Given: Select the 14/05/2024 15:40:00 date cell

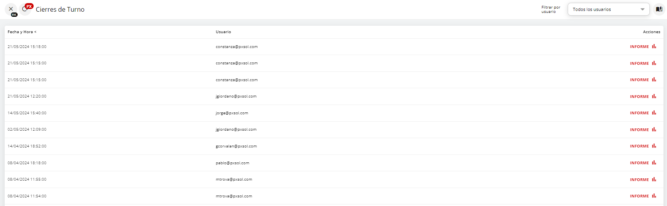Looking at the screenshot, I should pyautogui.click(x=27, y=113).
